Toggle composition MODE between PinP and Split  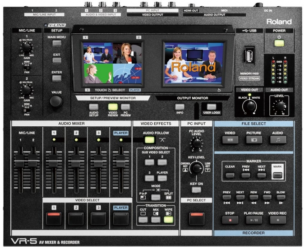[156, 197]
